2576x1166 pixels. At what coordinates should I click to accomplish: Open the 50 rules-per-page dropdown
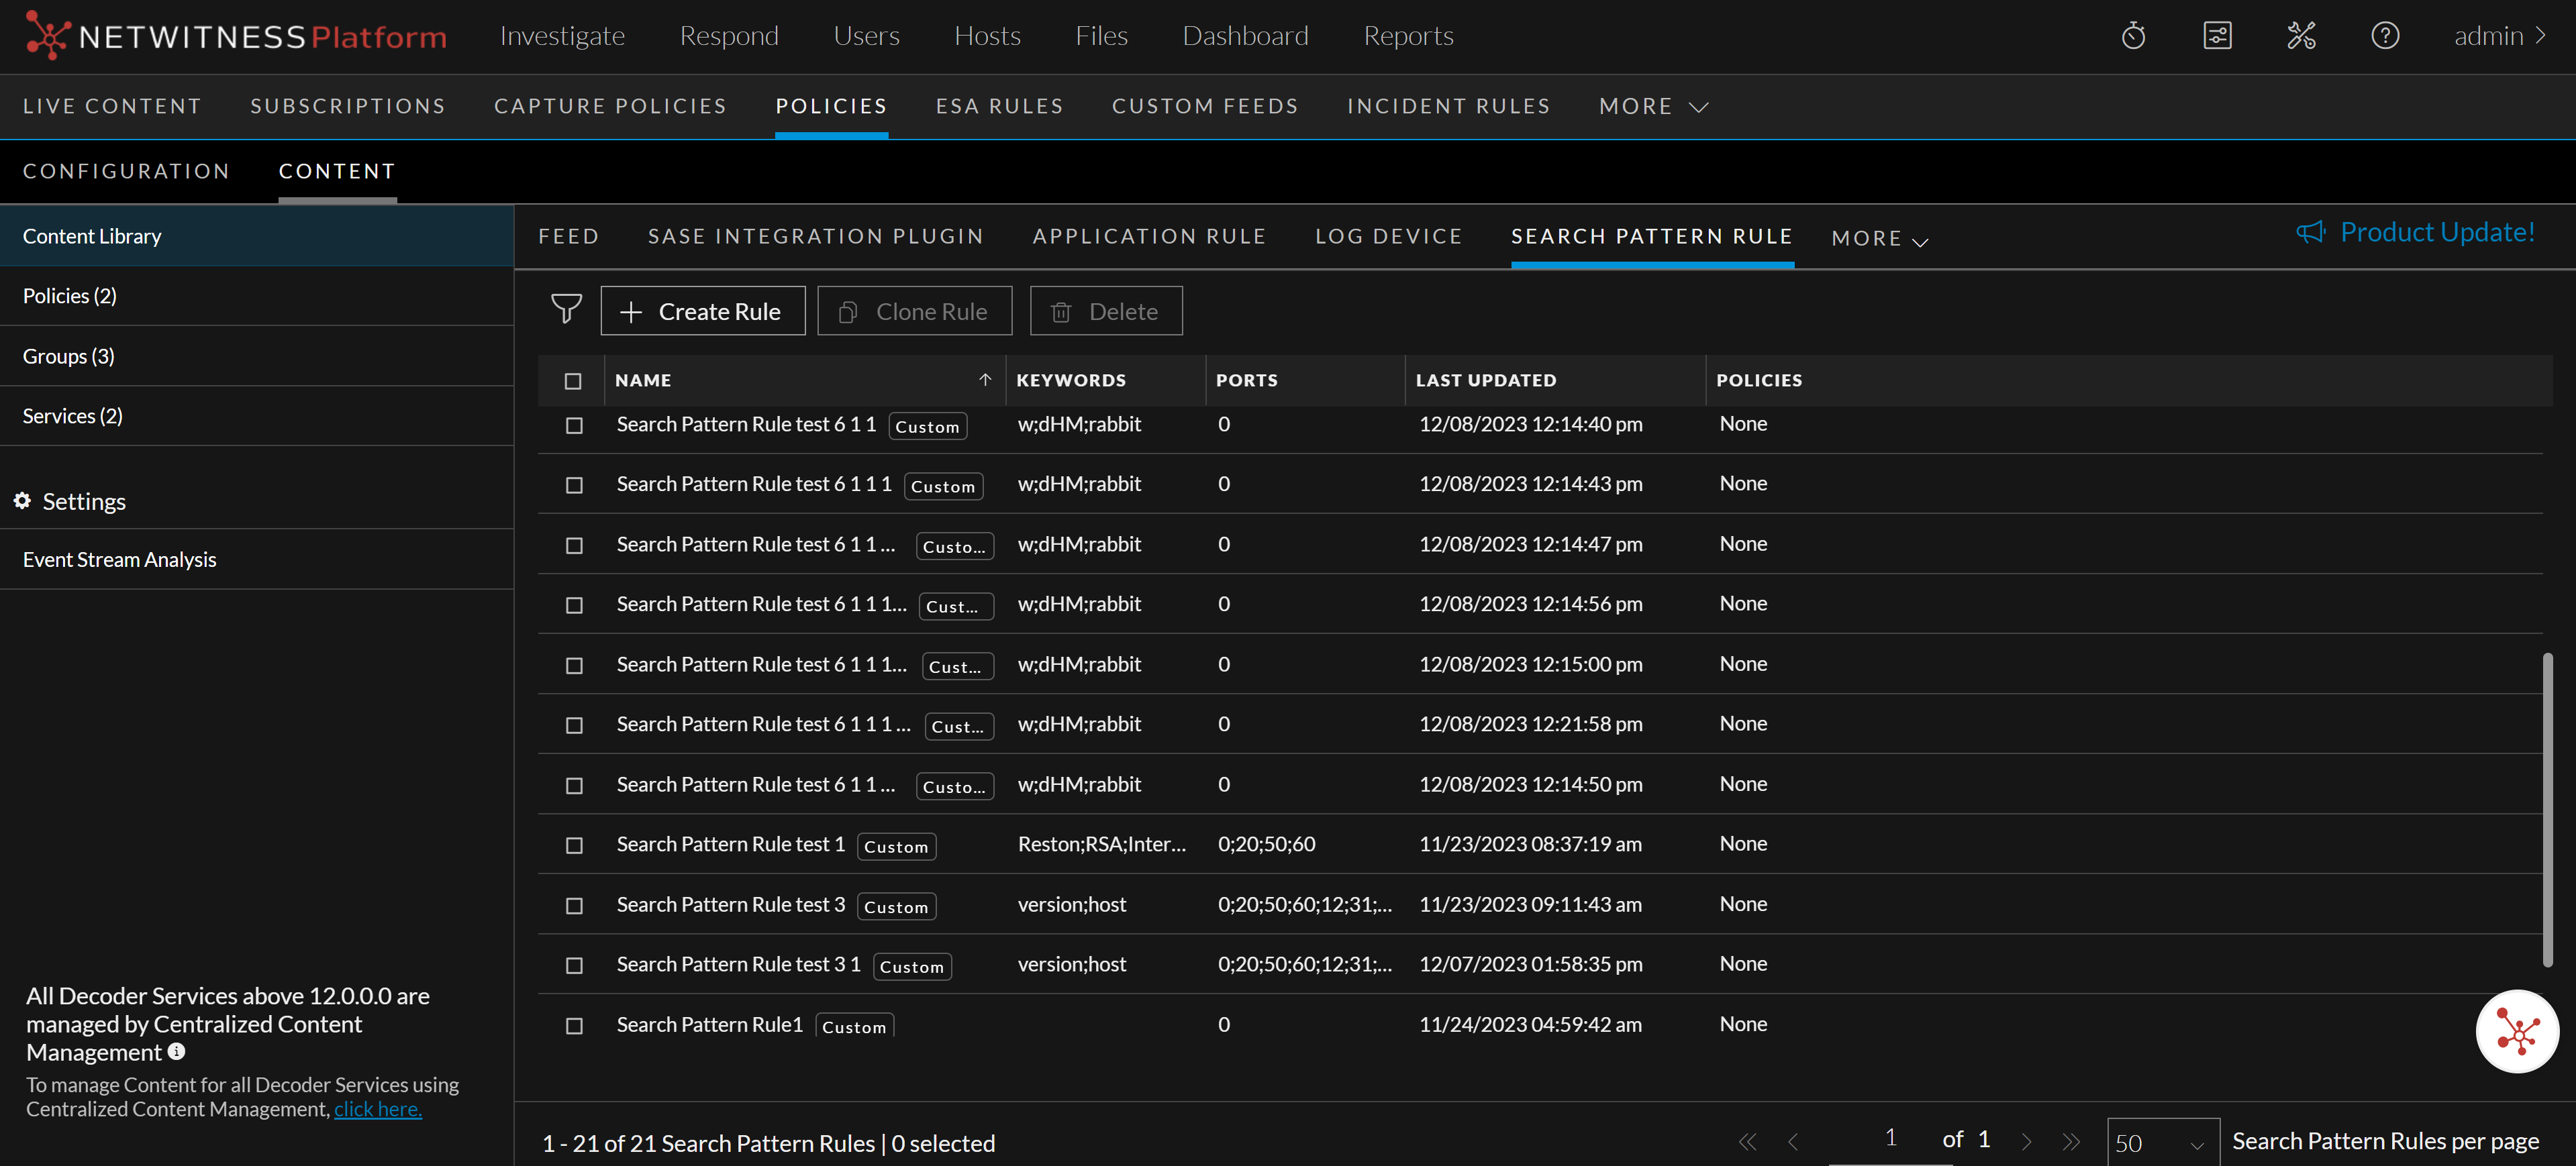pyautogui.click(x=2161, y=1143)
